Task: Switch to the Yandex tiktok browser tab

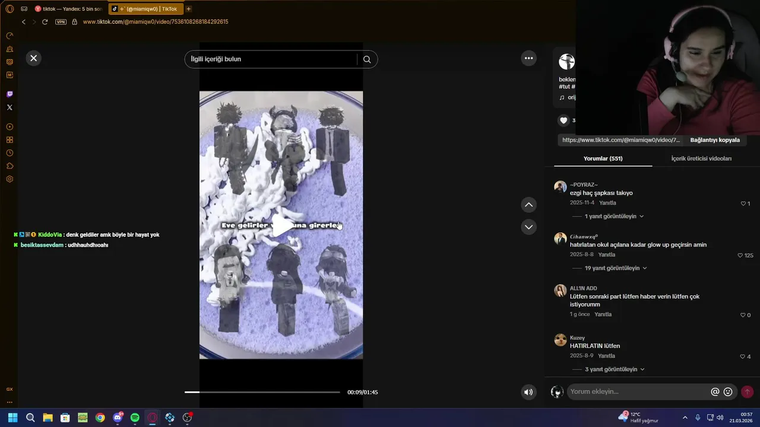Action: 68,9
